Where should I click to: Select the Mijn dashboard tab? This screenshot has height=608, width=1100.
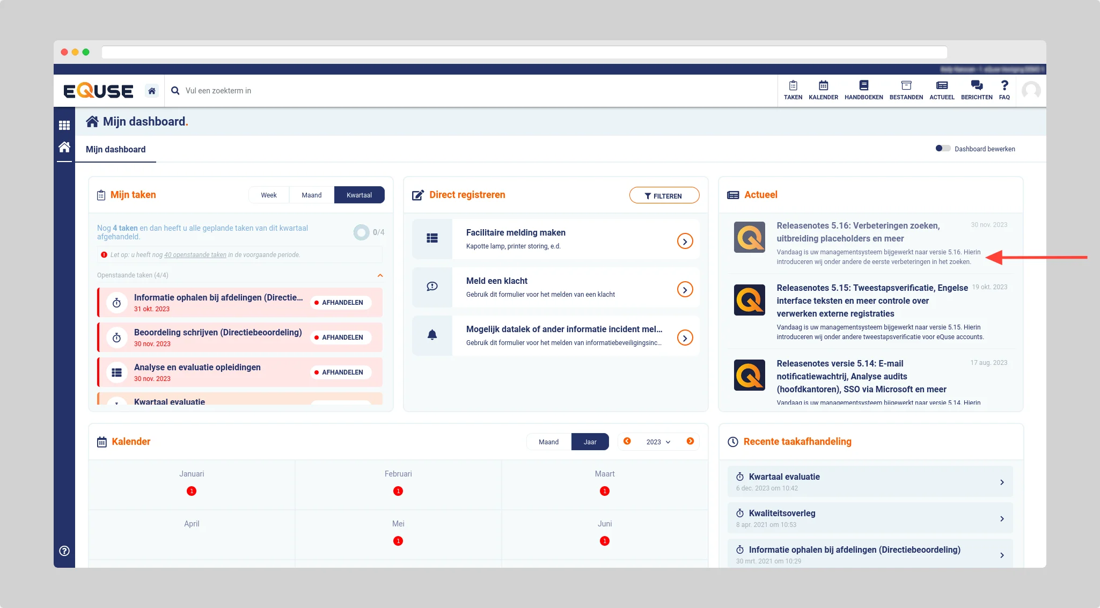(116, 149)
